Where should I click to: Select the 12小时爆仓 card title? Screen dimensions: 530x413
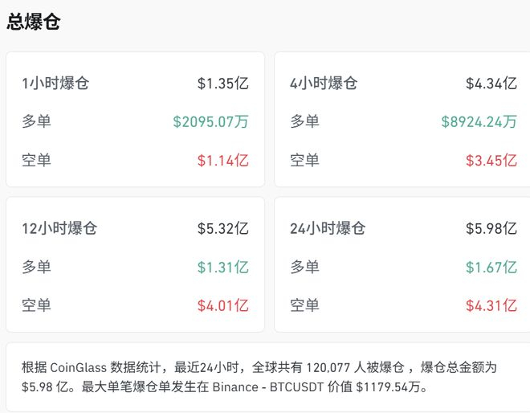click(59, 228)
